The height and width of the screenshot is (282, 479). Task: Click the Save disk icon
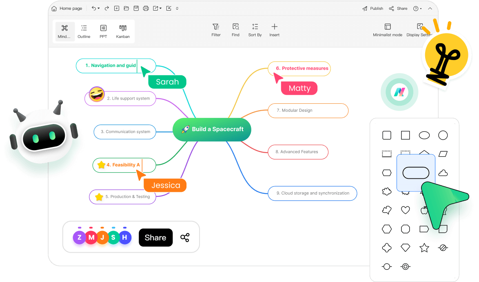coord(136,8)
